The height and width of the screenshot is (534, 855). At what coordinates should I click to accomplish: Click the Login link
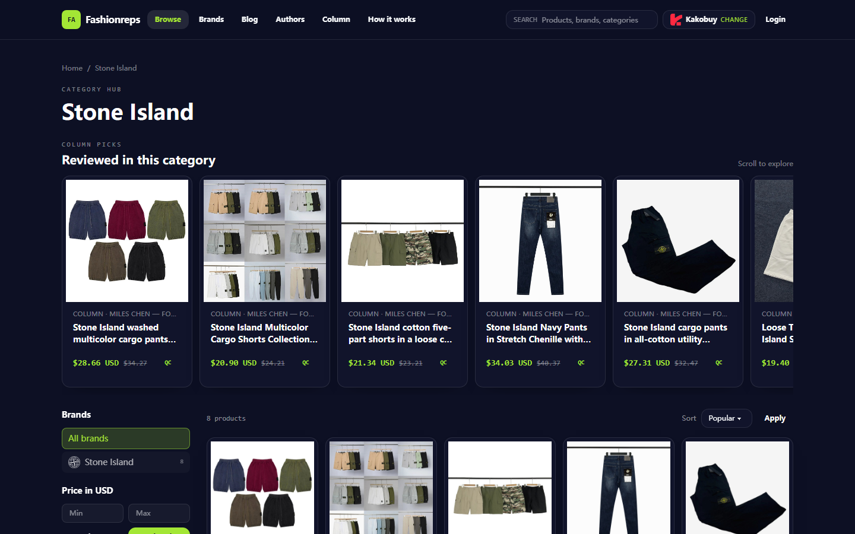click(775, 20)
